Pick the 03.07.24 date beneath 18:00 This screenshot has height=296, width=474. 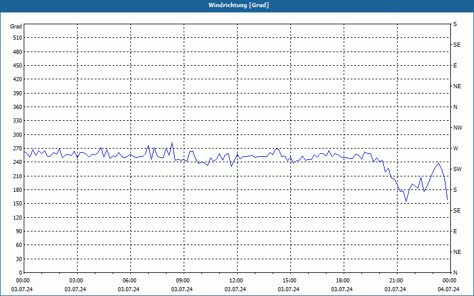pyautogui.click(x=342, y=289)
